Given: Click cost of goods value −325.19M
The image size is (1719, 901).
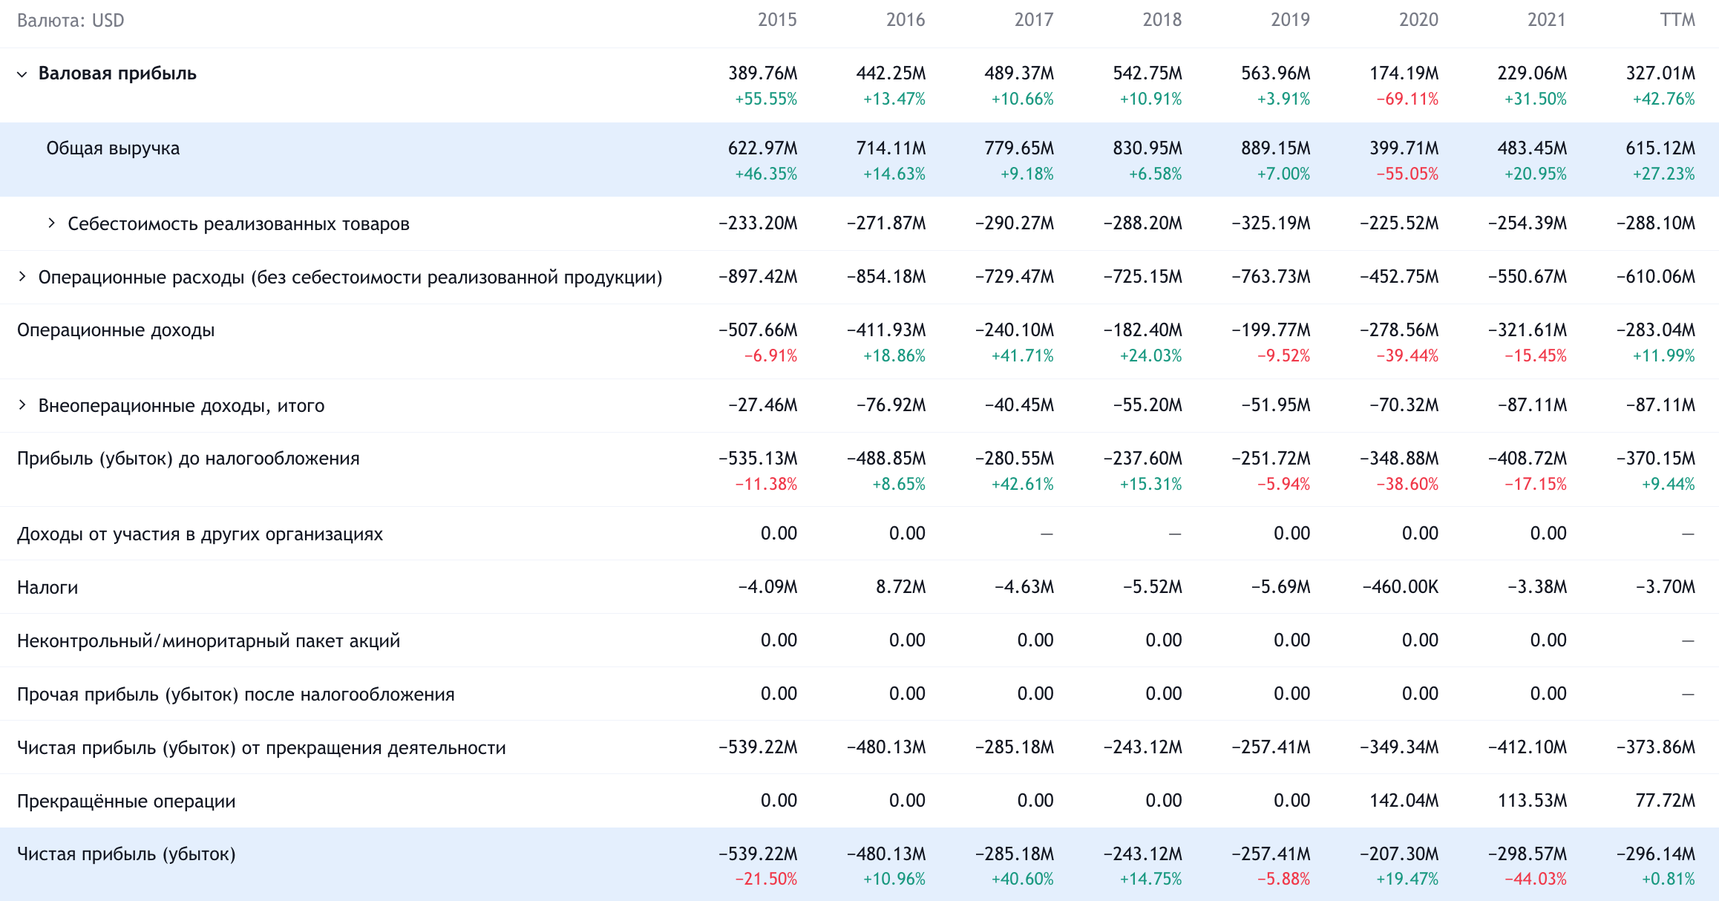Looking at the screenshot, I should [1271, 223].
